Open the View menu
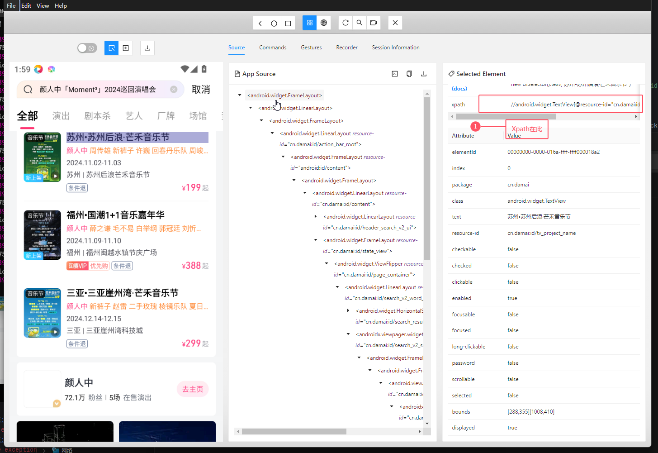The image size is (658, 453). (x=43, y=5)
